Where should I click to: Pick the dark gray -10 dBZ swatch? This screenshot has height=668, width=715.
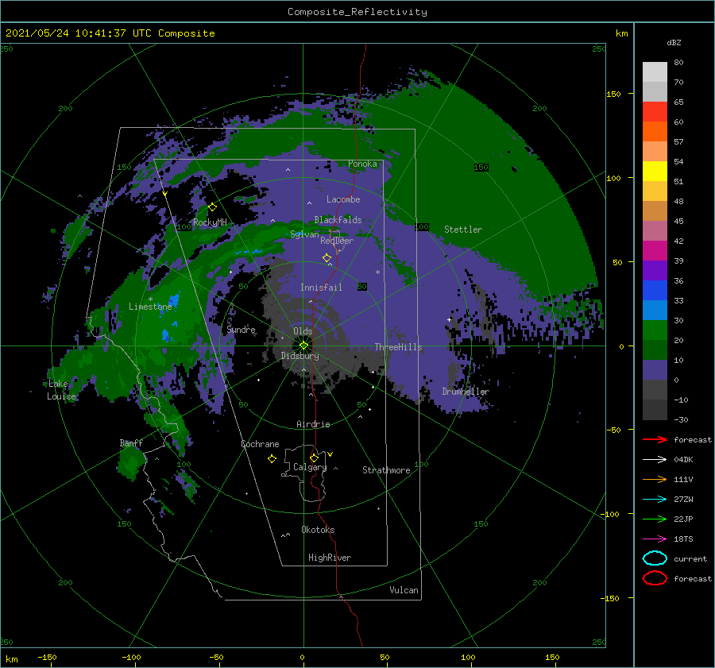pyautogui.click(x=655, y=409)
